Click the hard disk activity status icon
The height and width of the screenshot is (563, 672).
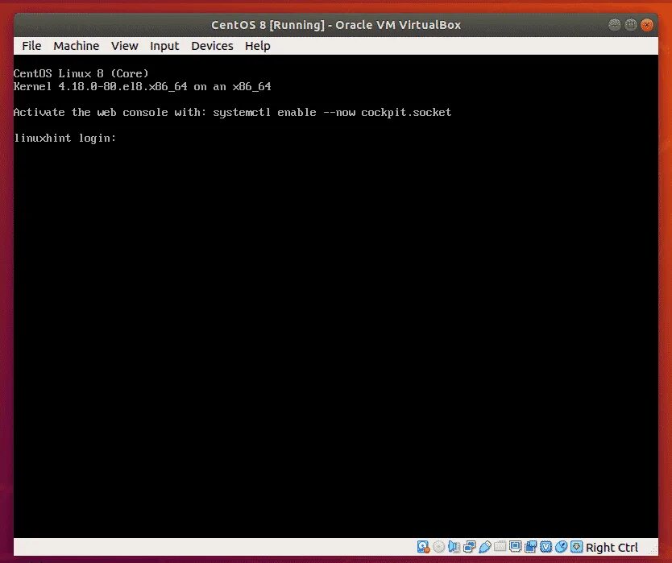(423, 547)
